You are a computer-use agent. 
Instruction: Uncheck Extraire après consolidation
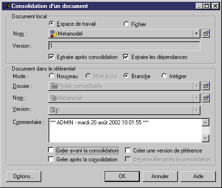click(51, 57)
